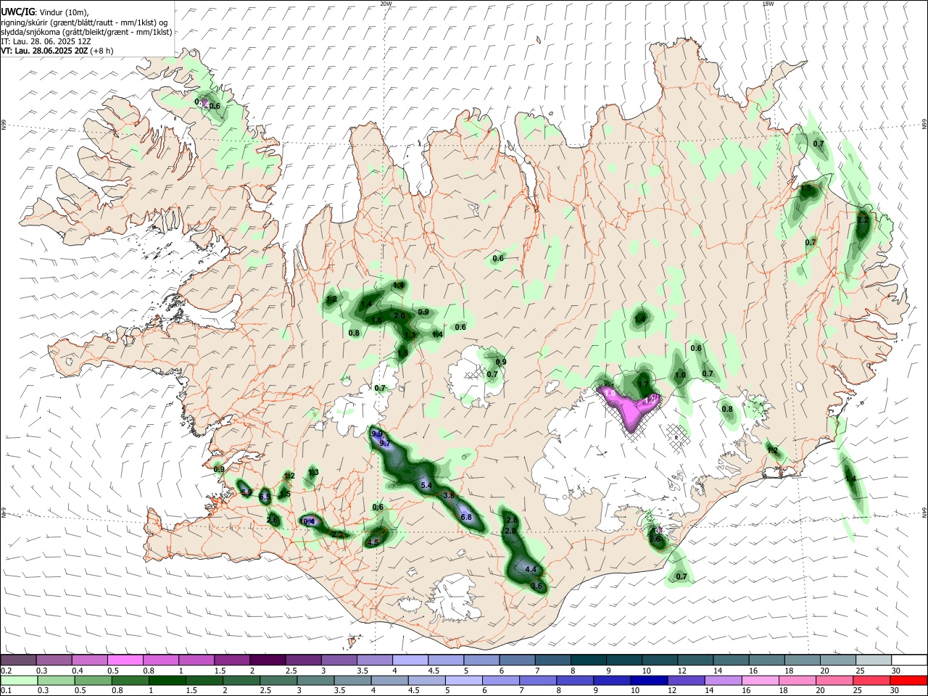Image resolution: width=928 pixels, height=696 pixels.
Task: Click the 'slydda/snjókoma (grátt/bleikt/grænt - mm/1klst)' line
Action: click(x=87, y=32)
